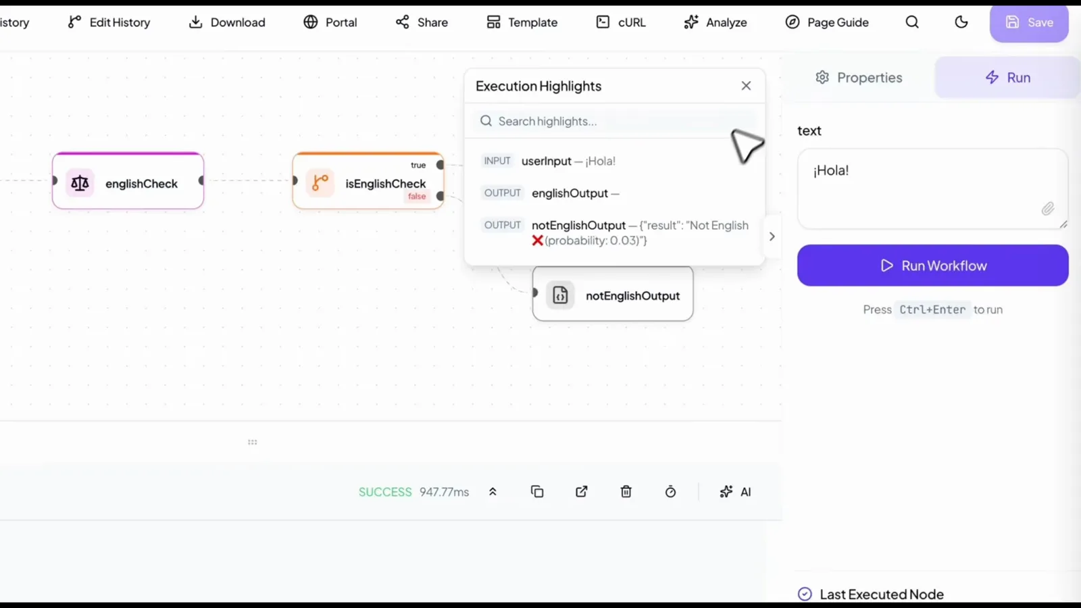The height and width of the screenshot is (608, 1081).
Task: Click the scales icon on englishCheck node
Action: pos(80,183)
